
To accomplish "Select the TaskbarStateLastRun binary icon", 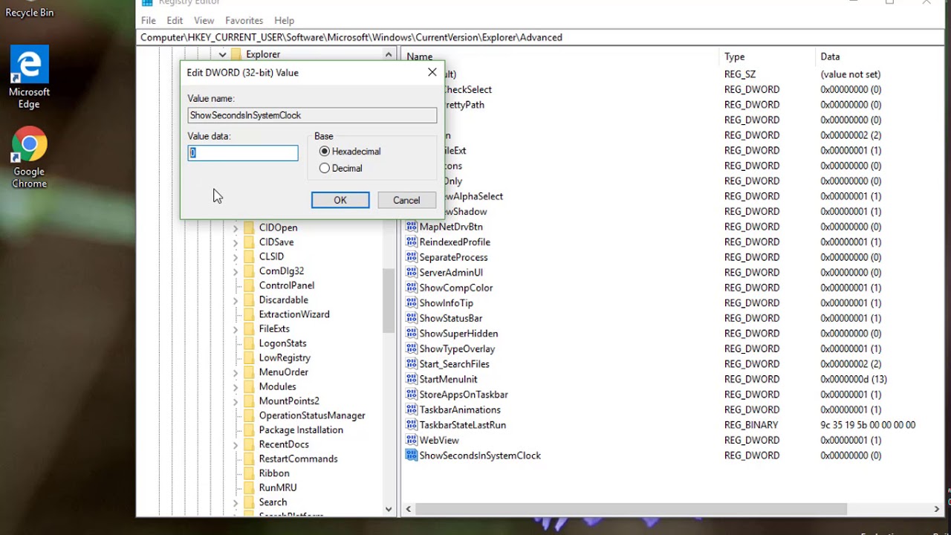I will (x=411, y=424).
